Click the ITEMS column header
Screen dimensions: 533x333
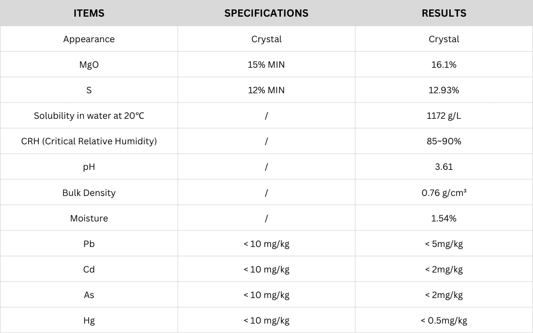point(89,13)
